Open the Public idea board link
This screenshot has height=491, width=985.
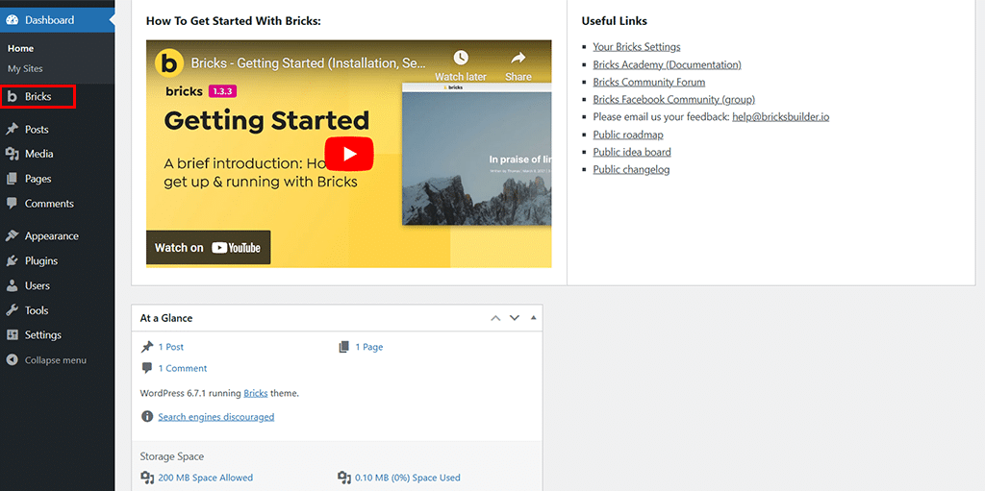(x=632, y=153)
